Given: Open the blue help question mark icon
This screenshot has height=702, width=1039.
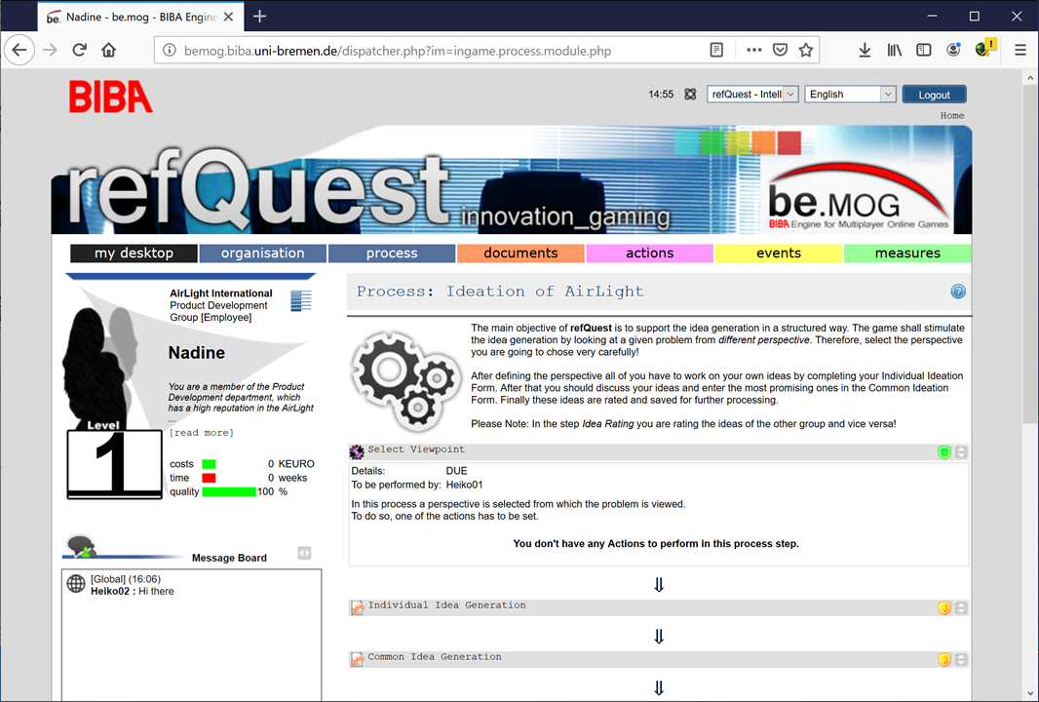Looking at the screenshot, I should coord(958,291).
